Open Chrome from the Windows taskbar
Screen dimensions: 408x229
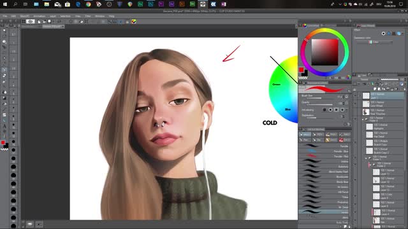click(x=88, y=4)
